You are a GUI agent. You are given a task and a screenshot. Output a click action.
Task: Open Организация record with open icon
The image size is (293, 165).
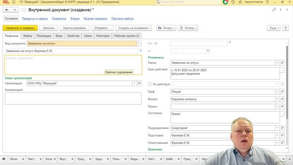point(139,83)
